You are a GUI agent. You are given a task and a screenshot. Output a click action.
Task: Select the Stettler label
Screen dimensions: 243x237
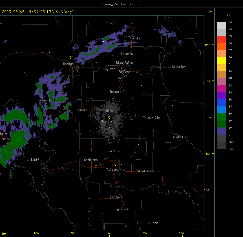(x=179, y=67)
